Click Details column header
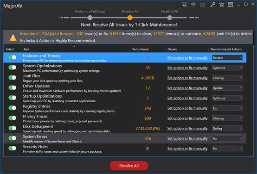Screen dimensions: 257x174 pyautogui.click(x=172, y=49)
